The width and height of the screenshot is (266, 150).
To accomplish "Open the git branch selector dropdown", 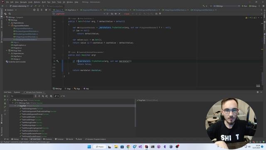I will click(x=19, y=6).
